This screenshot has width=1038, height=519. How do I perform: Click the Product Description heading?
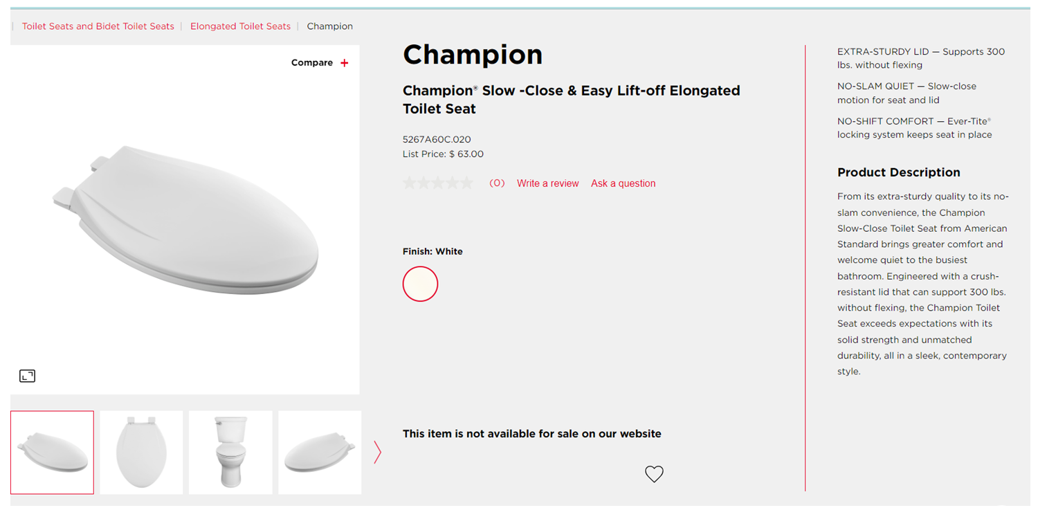click(x=898, y=172)
